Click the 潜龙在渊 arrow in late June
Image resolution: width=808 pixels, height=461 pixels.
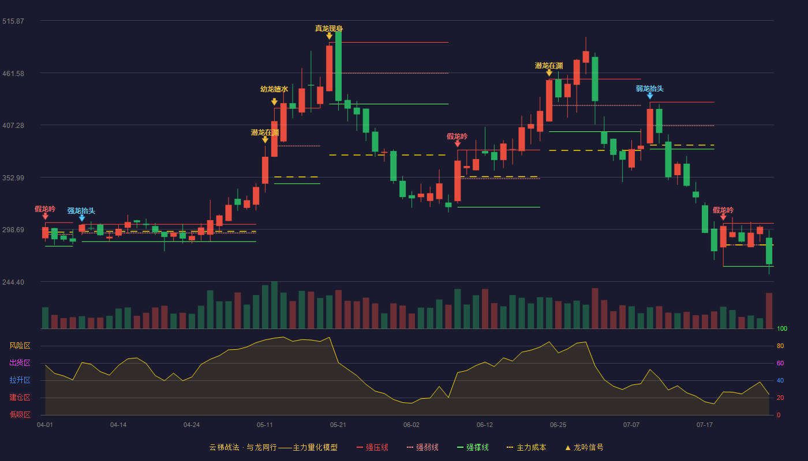pyautogui.click(x=549, y=73)
